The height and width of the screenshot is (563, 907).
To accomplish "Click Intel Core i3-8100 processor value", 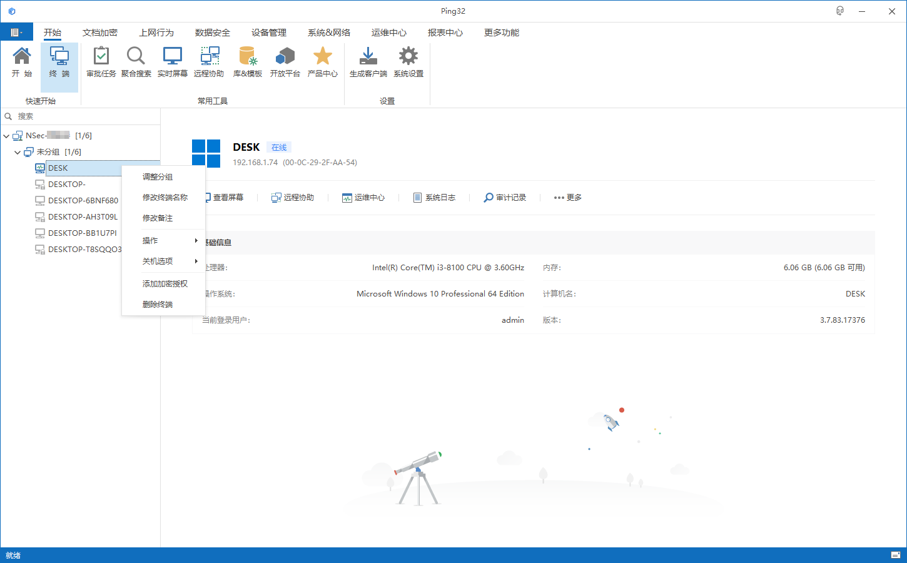I will tap(448, 268).
